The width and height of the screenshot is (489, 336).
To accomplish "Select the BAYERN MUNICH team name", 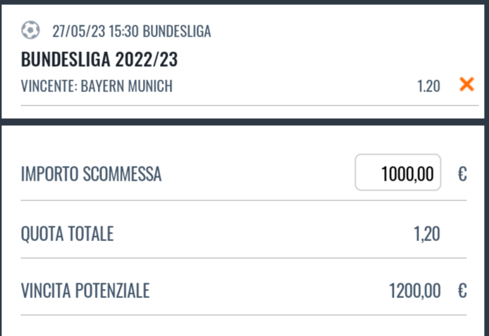I will [x=127, y=86].
